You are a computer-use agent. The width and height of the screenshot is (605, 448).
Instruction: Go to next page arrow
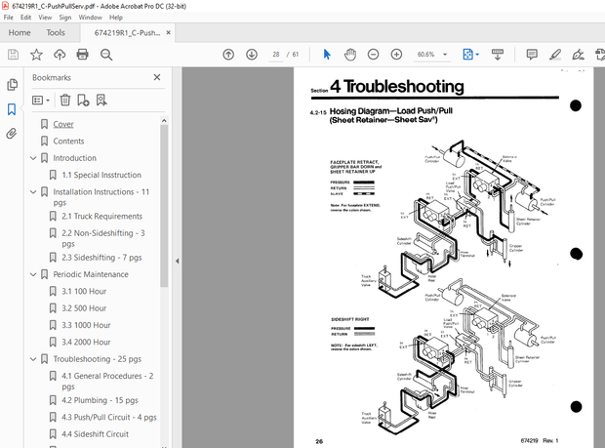[252, 55]
